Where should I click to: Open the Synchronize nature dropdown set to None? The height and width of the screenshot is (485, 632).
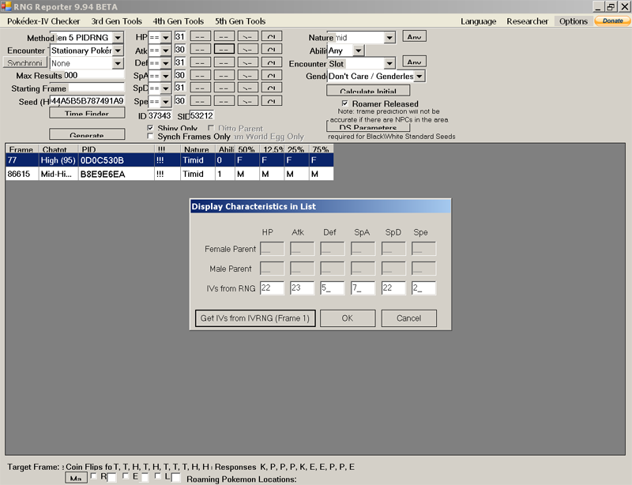coord(118,63)
